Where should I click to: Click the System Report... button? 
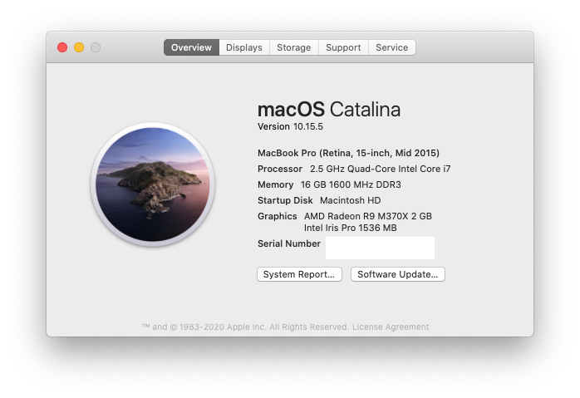point(299,274)
